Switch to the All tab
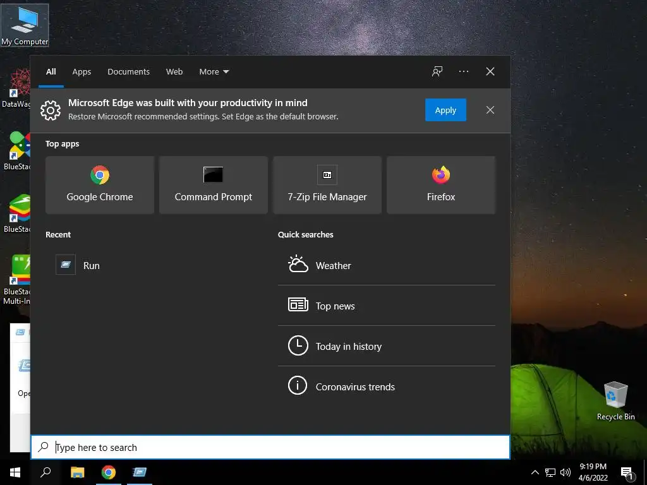The width and height of the screenshot is (647, 485). [51, 72]
